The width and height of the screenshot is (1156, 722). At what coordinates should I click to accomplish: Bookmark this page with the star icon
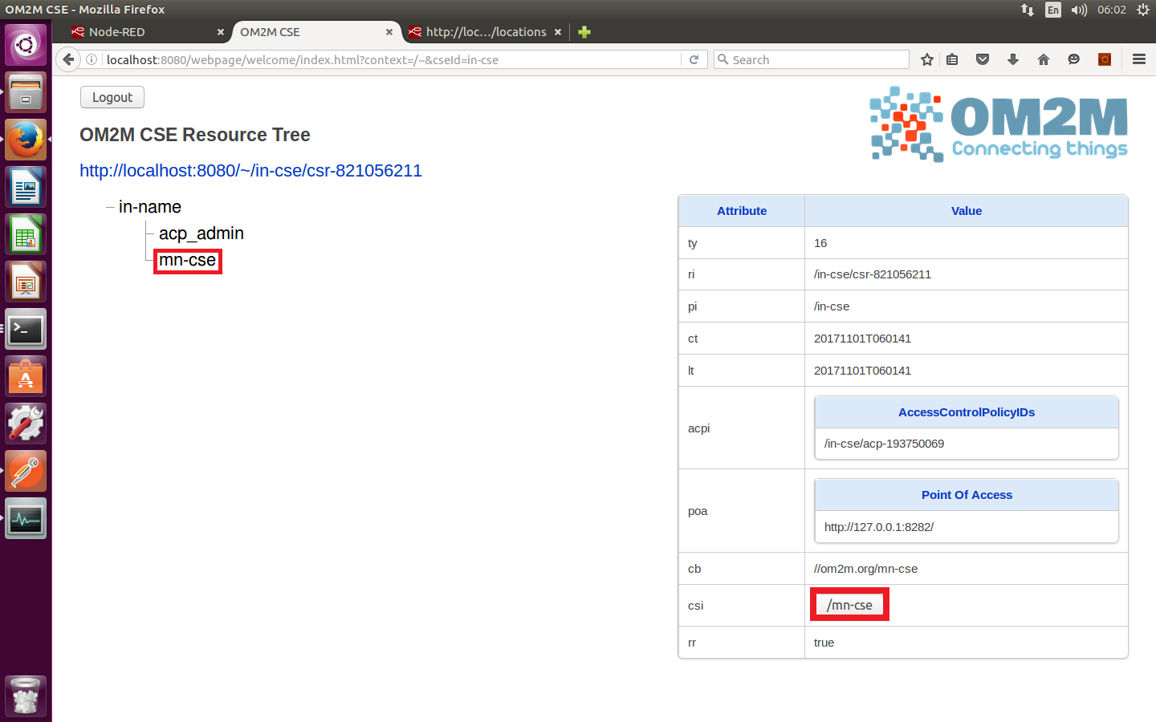(x=927, y=59)
